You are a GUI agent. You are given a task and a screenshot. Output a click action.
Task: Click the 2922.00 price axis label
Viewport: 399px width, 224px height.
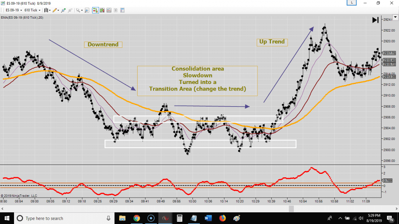point(389,30)
